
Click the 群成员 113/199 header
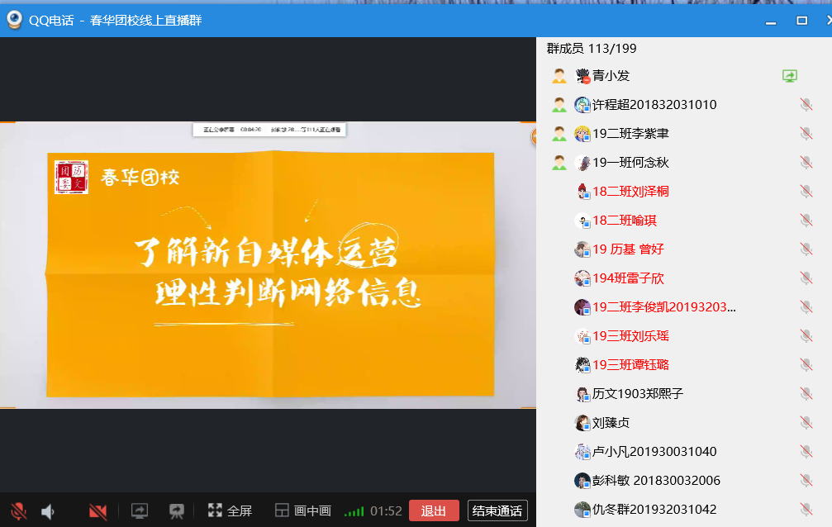[x=592, y=49]
